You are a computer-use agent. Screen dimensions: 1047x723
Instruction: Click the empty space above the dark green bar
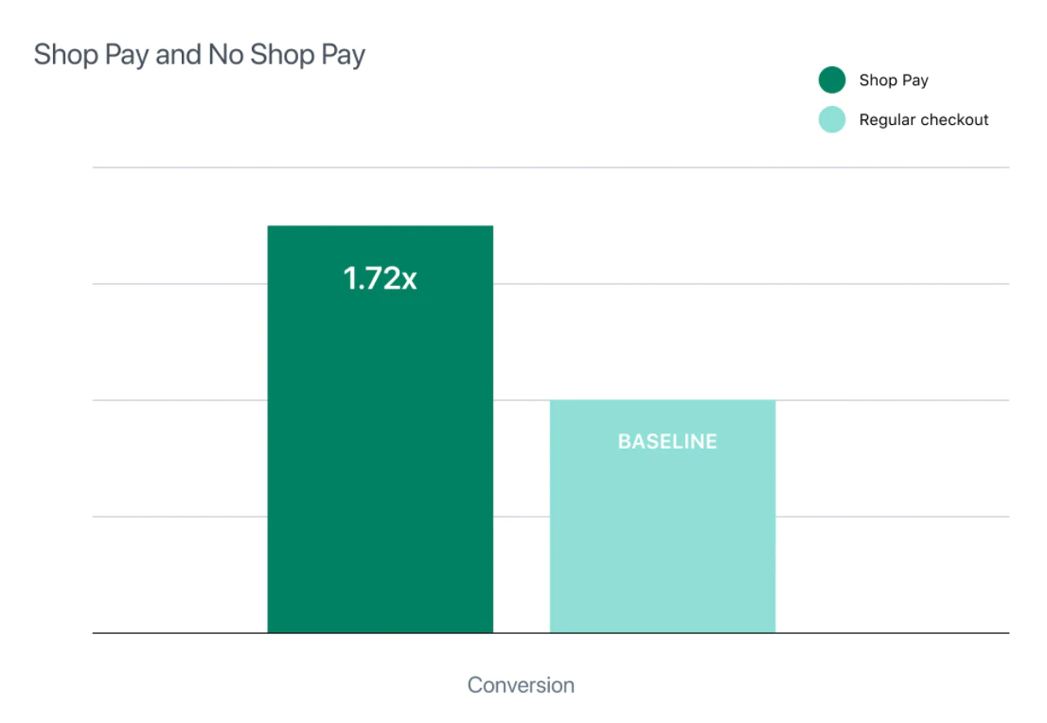pos(380,197)
